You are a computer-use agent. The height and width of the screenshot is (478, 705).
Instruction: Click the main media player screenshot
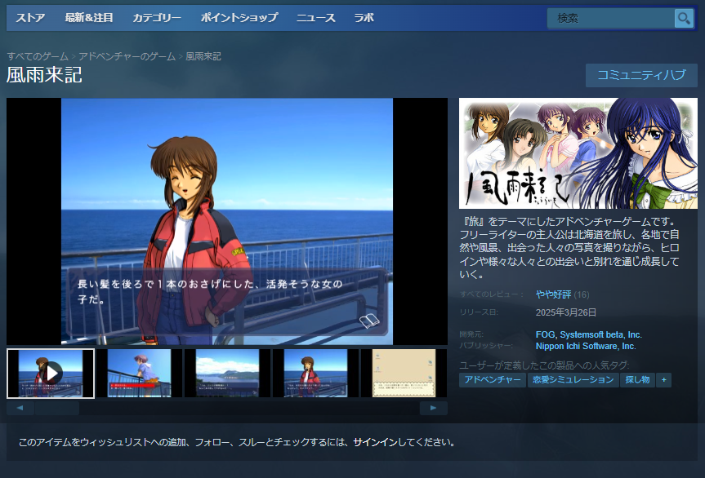(x=227, y=221)
